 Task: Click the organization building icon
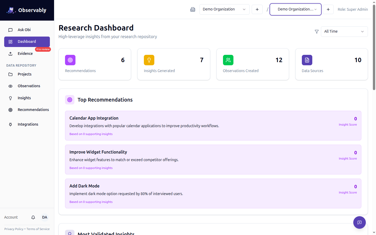click(193, 9)
